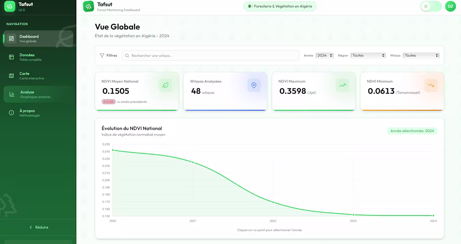Click the Analyse bar chart icon
Screen dimensions: 461x244
tap(12, 94)
